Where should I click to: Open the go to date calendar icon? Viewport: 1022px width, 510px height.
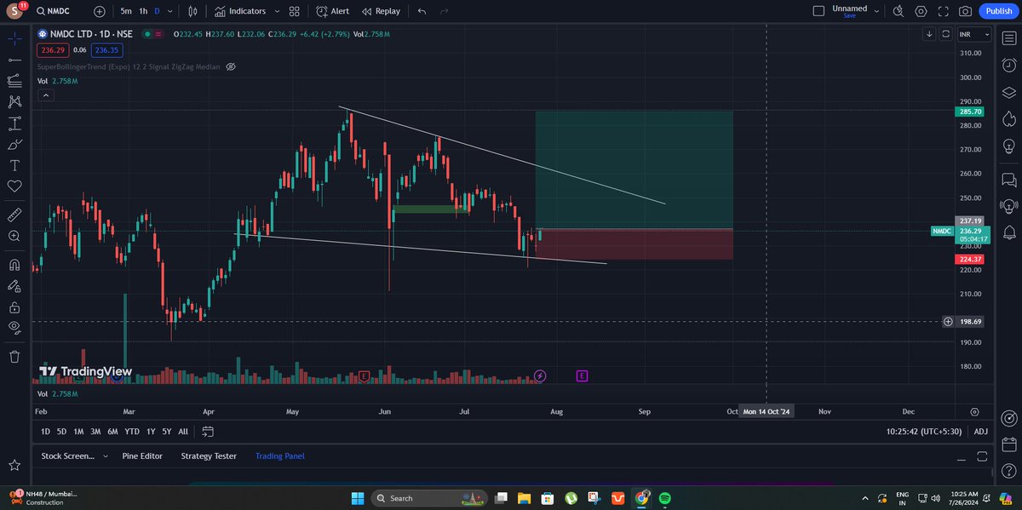[209, 432]
